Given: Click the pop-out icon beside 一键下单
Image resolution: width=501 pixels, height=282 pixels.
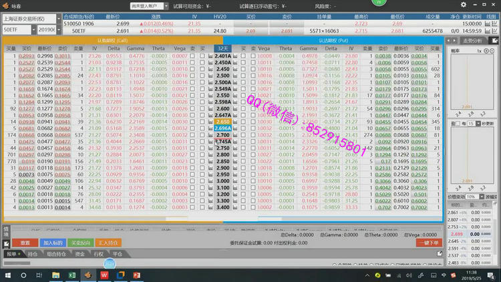Looking at the screenshot, I should point(440,253).
